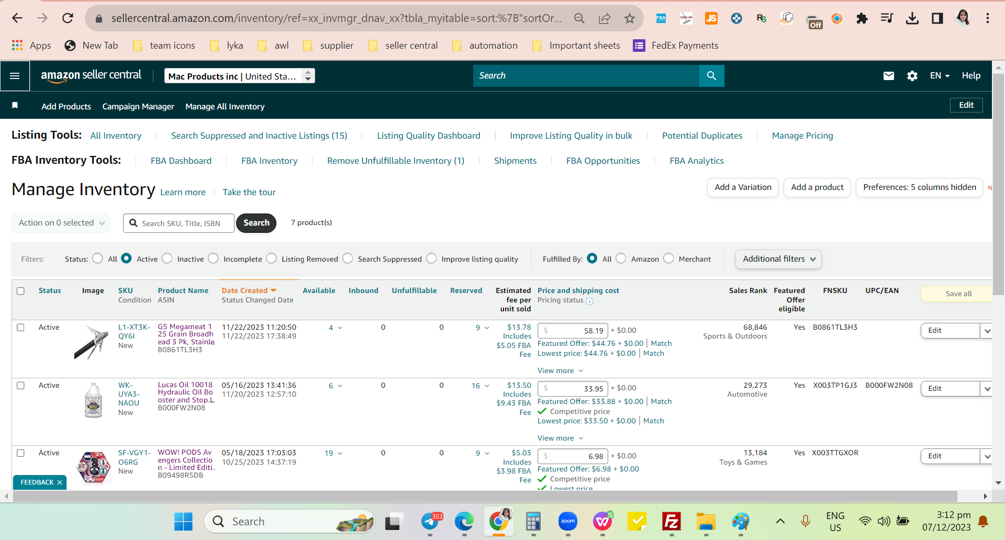Click the Take the tour link
The width and height of the screenshot is (1005, 540).
249,193
